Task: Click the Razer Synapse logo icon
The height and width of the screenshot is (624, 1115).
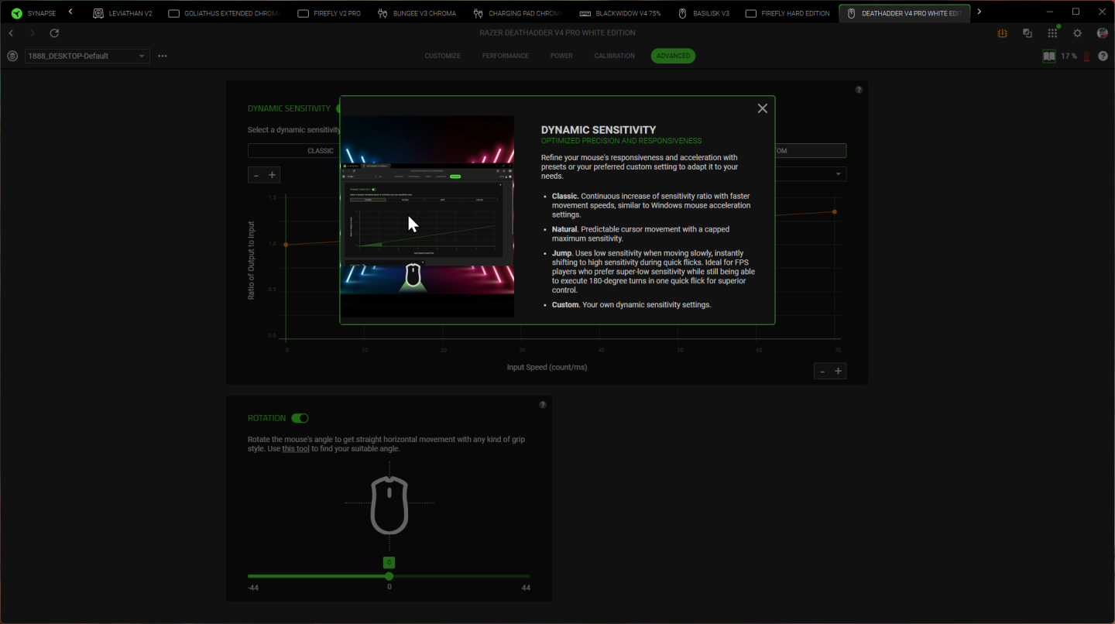Action: (x=16, y=13)
